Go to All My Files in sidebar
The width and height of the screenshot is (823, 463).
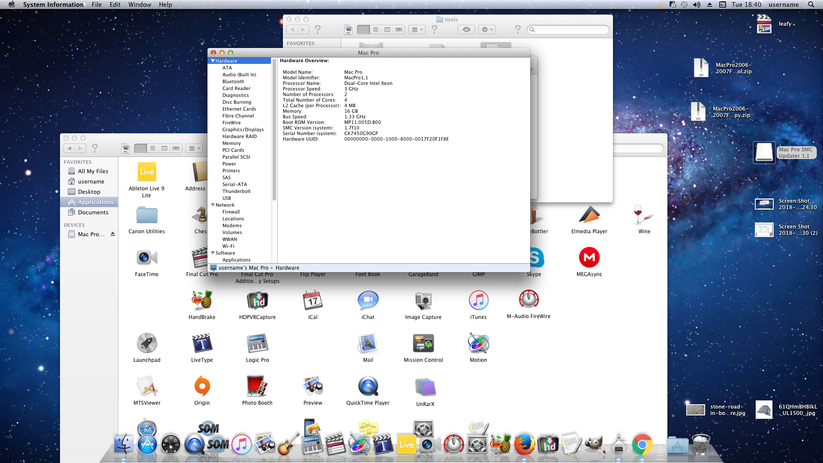[93, 171]
